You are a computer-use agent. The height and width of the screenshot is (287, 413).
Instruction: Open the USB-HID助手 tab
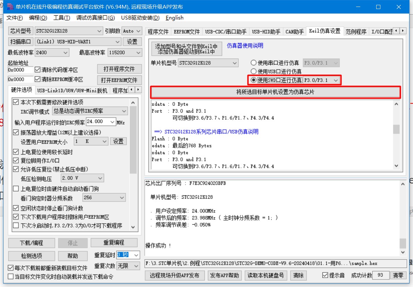266,32
